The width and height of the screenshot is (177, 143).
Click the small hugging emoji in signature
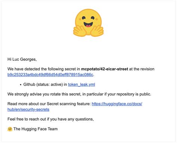pyautogui.click(x=10, y=129)
